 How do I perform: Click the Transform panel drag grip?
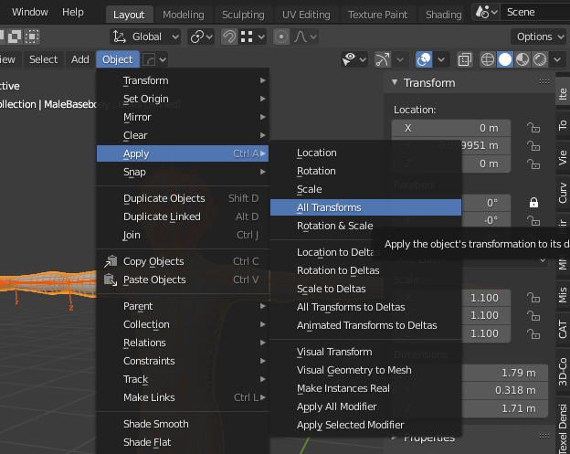[x=544, y=81]
